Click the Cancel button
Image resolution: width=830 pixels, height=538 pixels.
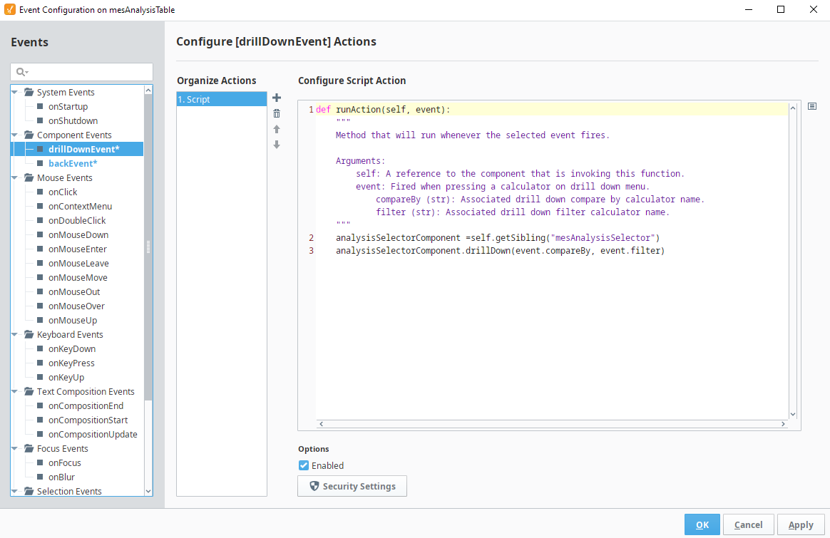(748, 524)
